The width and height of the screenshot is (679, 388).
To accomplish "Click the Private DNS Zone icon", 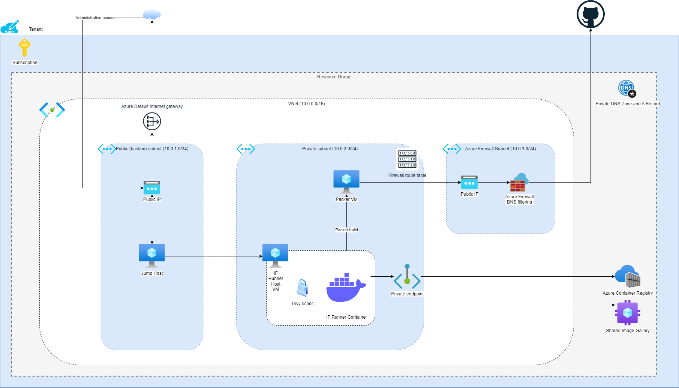I will tap(628, 89).
